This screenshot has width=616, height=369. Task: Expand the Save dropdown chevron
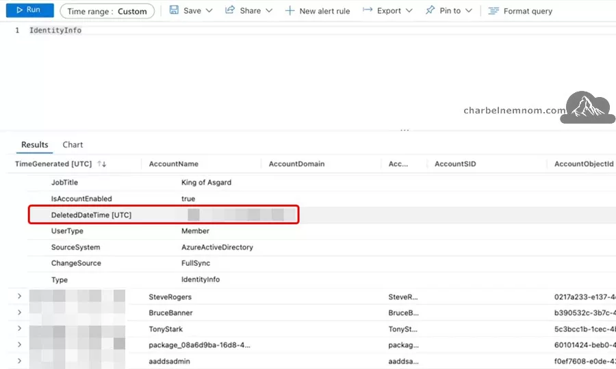pos(209,10)
